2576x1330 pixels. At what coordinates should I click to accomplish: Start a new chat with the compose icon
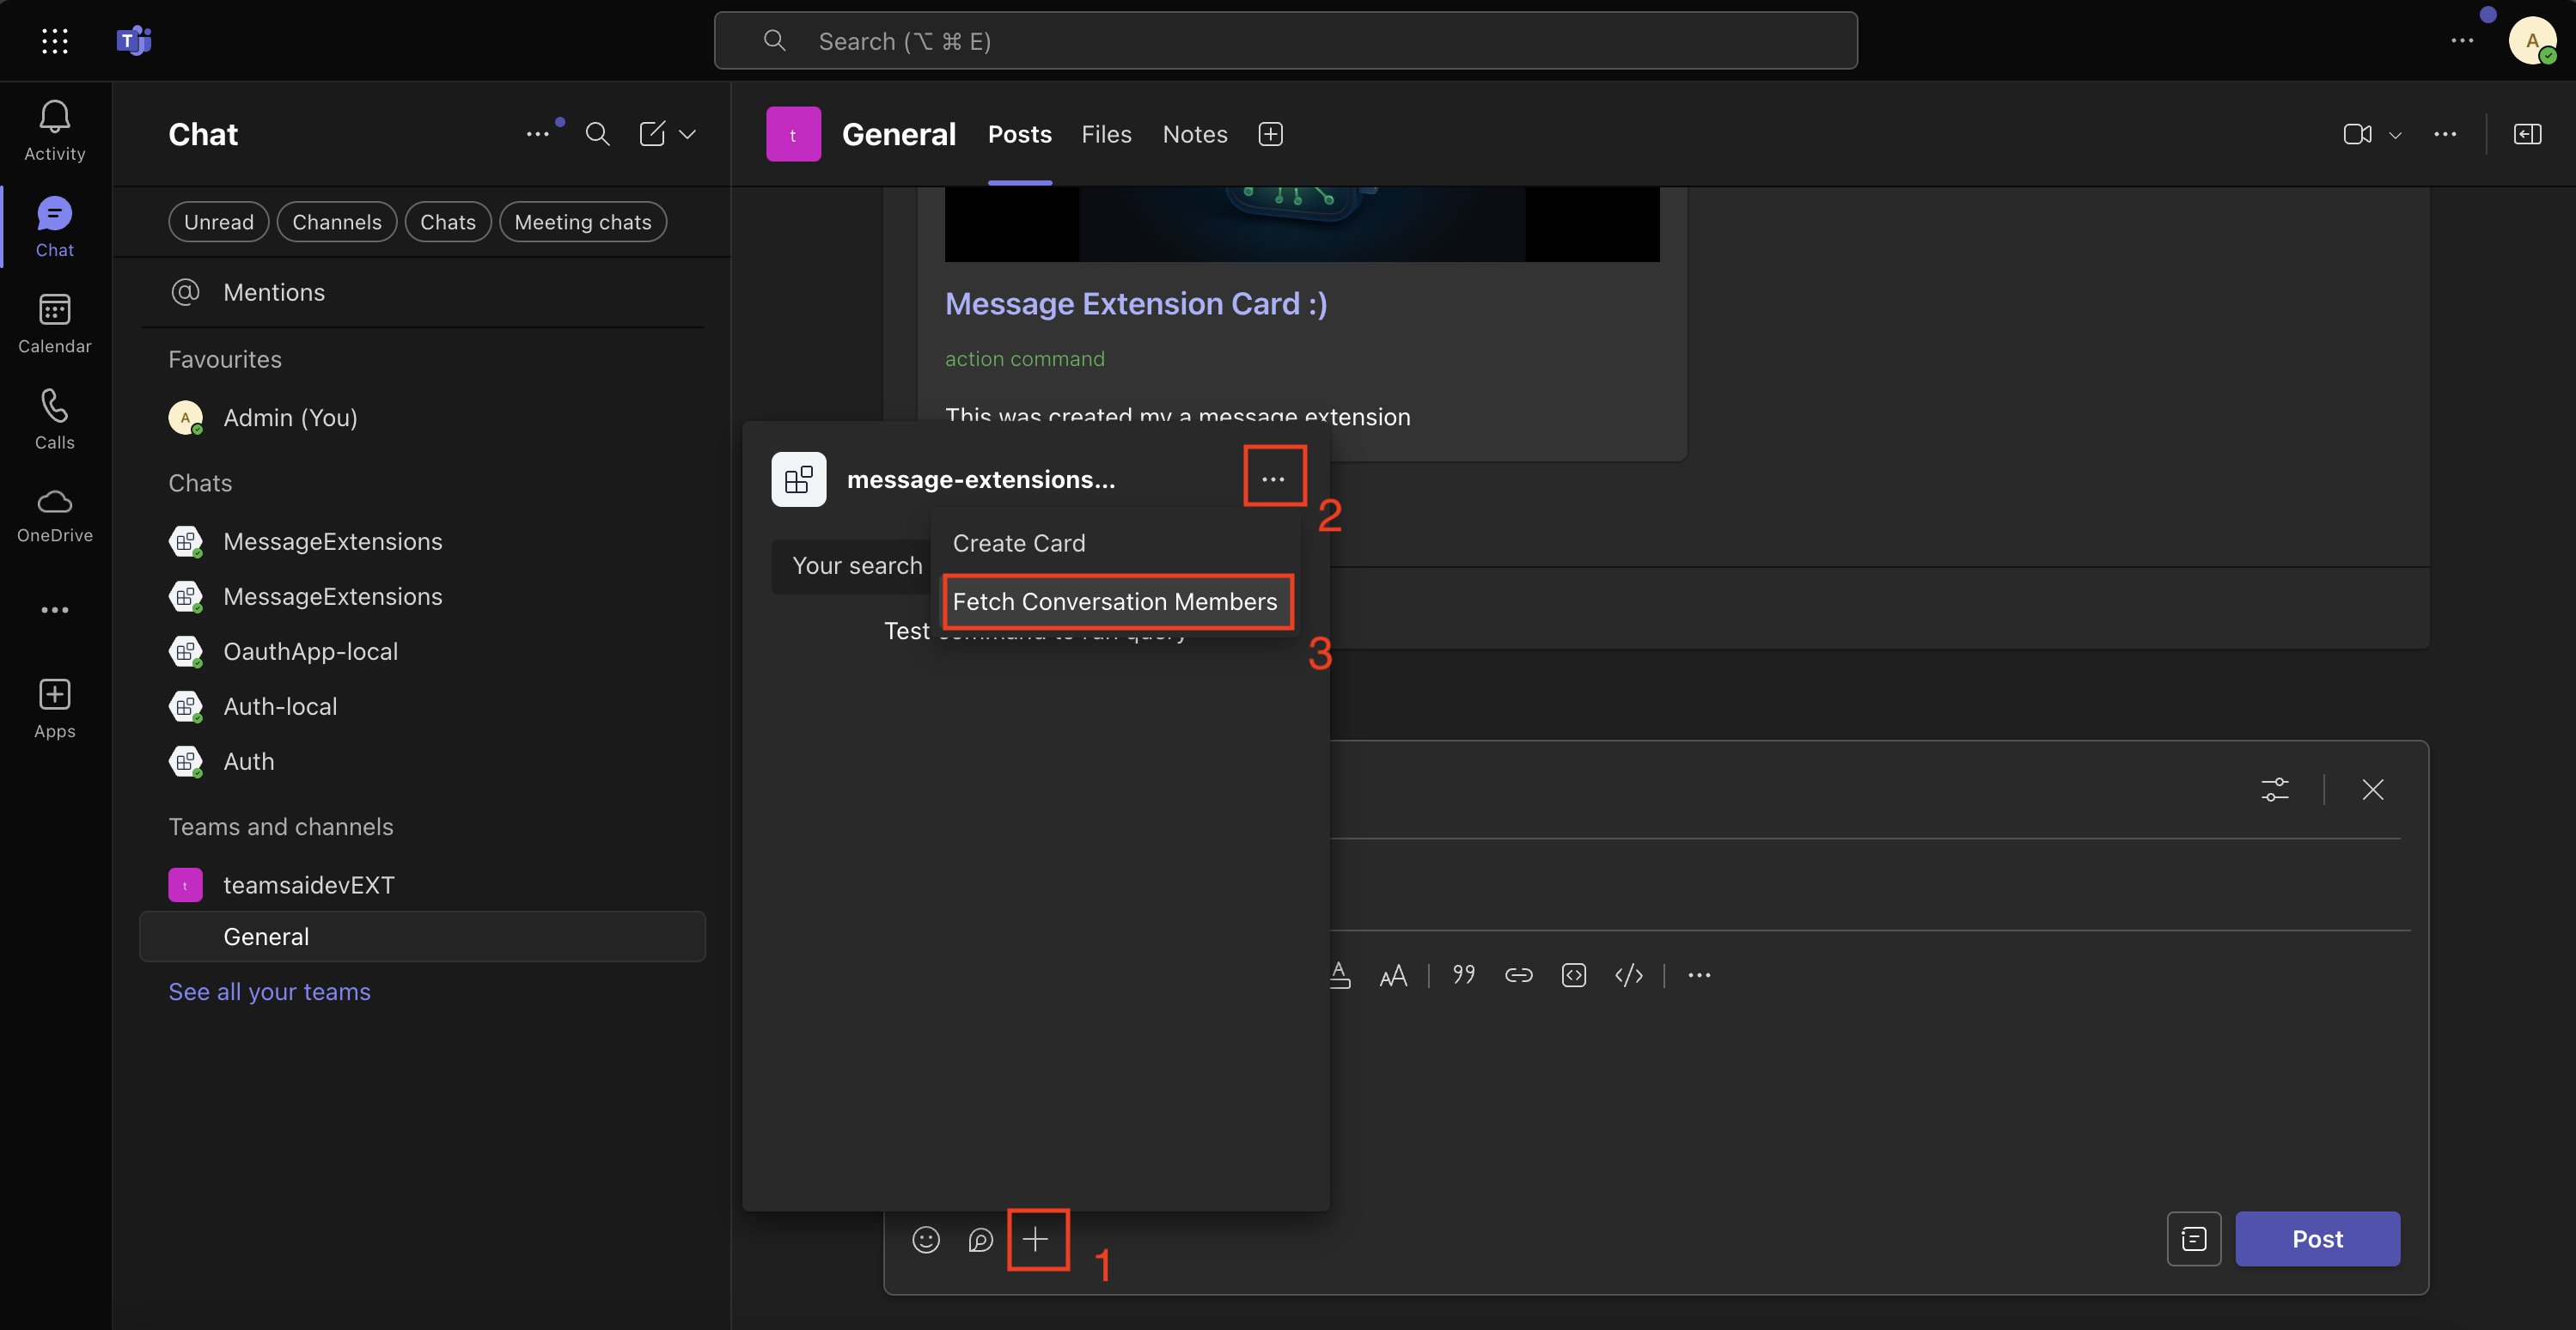click(x=652, y=133)
